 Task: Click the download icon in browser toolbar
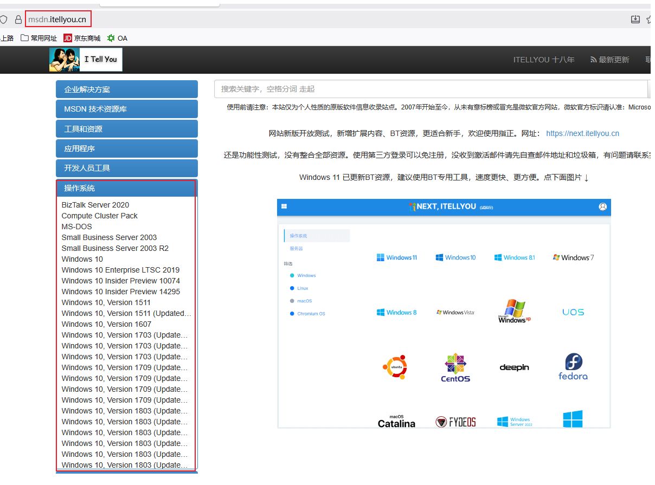pyautogui.click(x=635, y=20)
